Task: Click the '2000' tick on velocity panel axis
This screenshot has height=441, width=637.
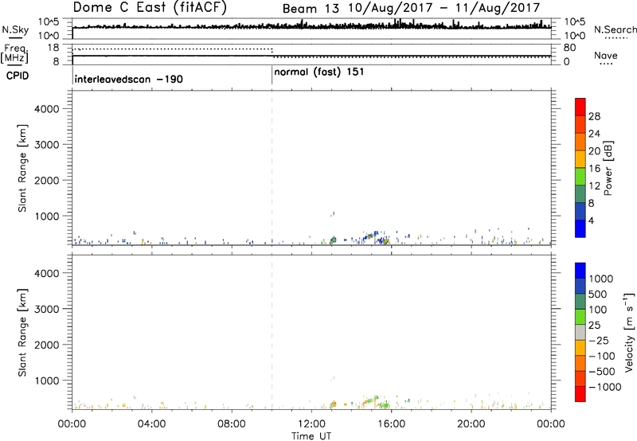Action: click(46, 345)
